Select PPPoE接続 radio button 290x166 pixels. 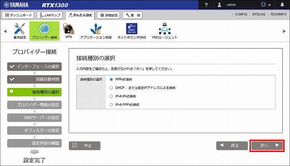pyautogui.click(x=111, y=80)
